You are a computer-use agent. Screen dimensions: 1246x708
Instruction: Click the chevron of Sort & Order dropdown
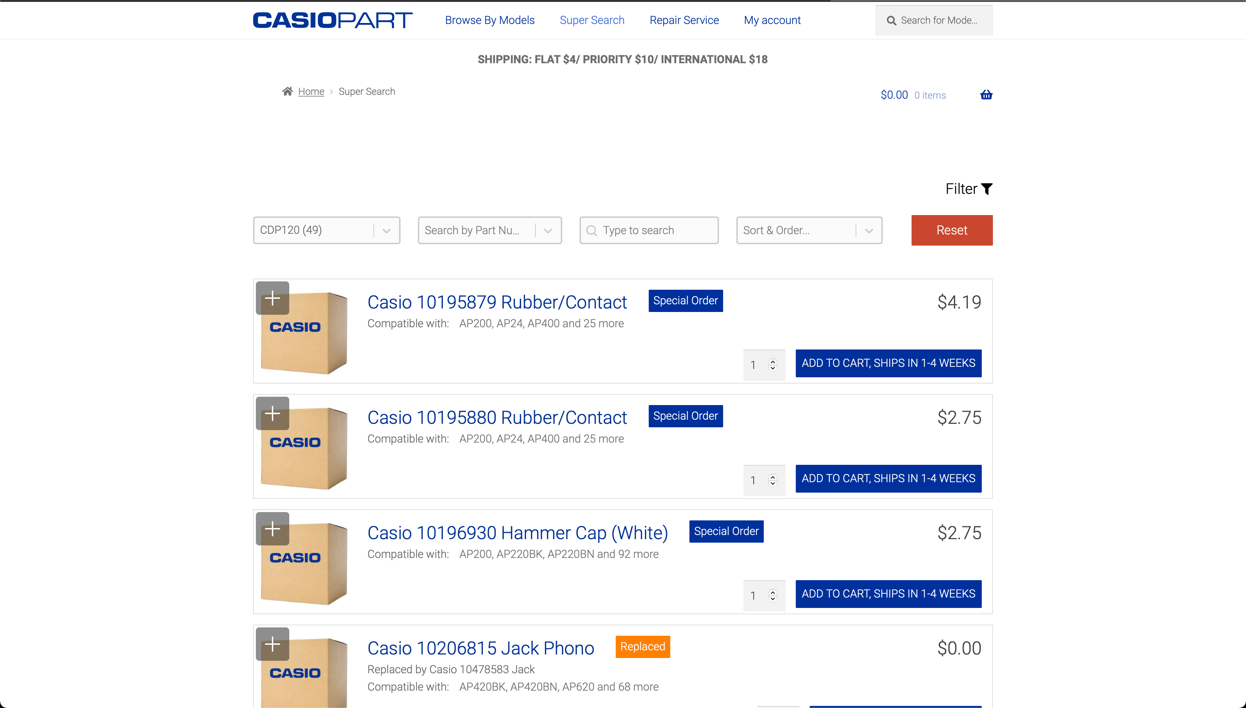pos(869,230)
